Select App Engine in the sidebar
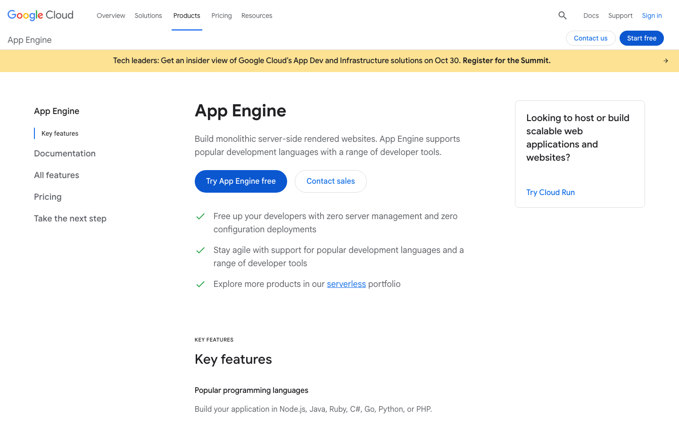The height and width of the screenshot is (424, 679). pos(57,111)
